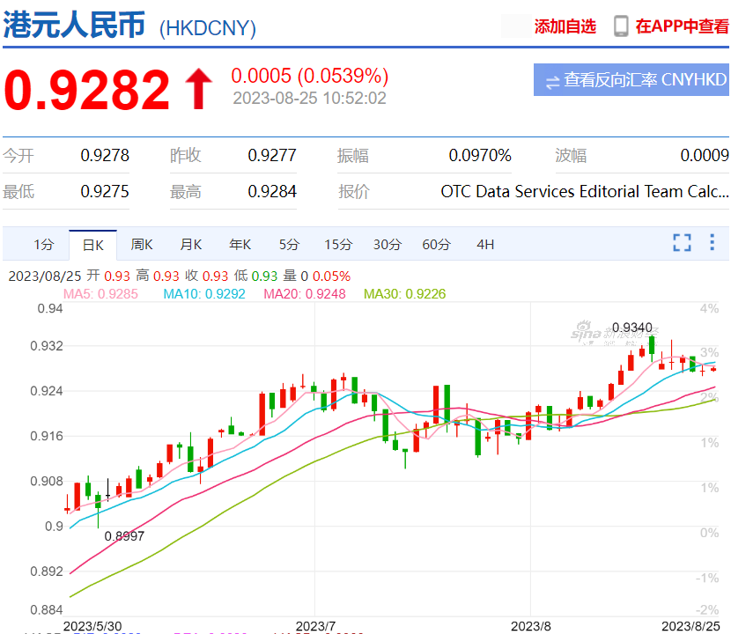Screen dimensions: 731x634
Task: Open the 15分 chart tab
Action: coord(338,244)
